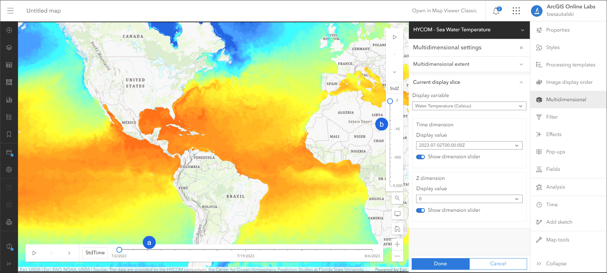This screenshot has width=607, height=273.
Task: Step the StdZ slider down
Action: click(x=395, y=72)
